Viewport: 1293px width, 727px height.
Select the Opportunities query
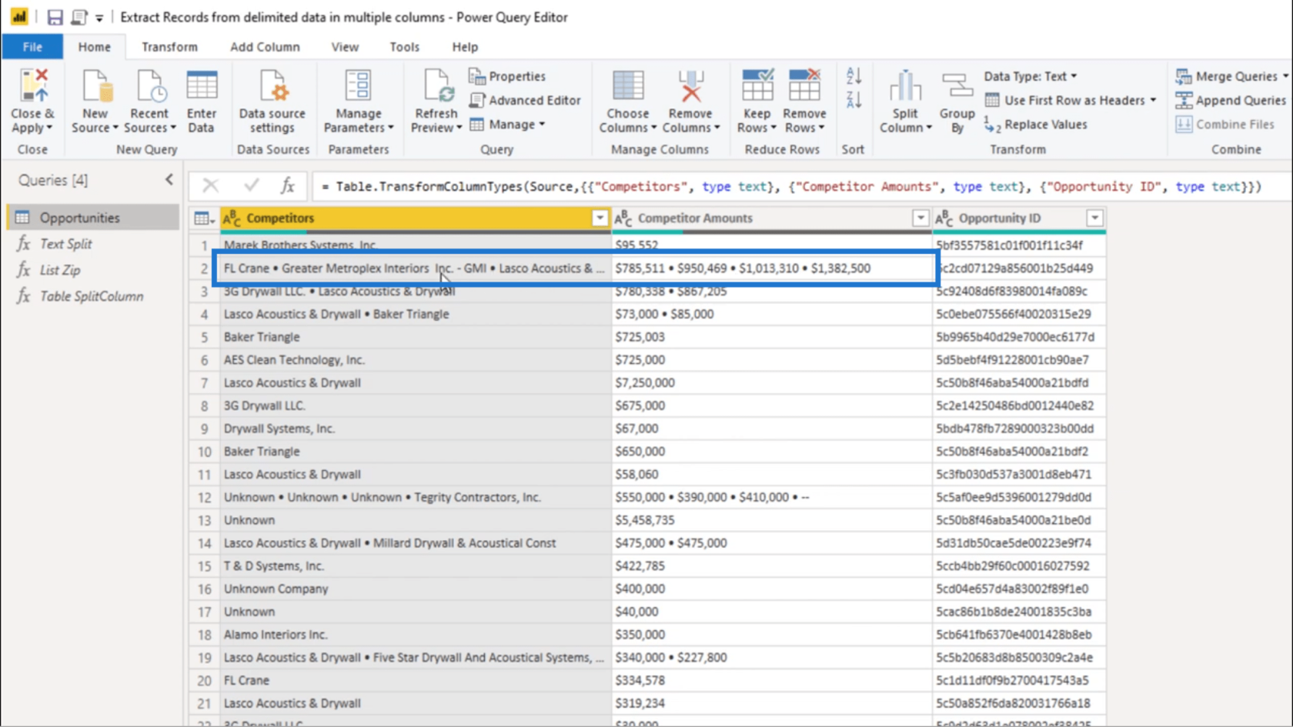[93, 218]
